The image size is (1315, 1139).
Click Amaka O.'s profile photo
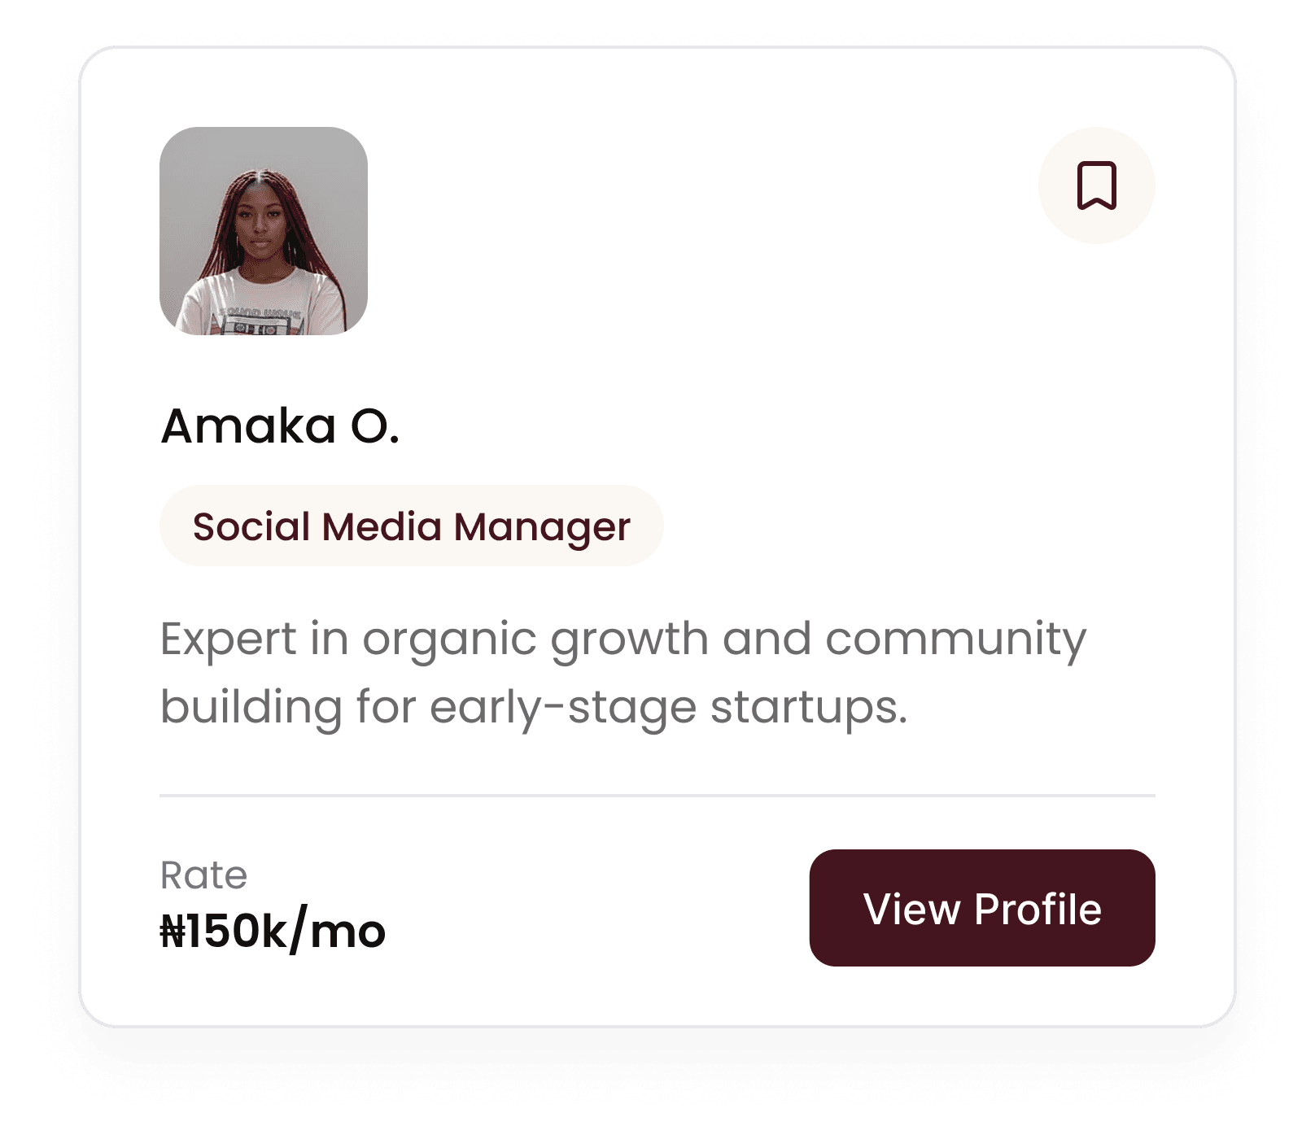264,231
